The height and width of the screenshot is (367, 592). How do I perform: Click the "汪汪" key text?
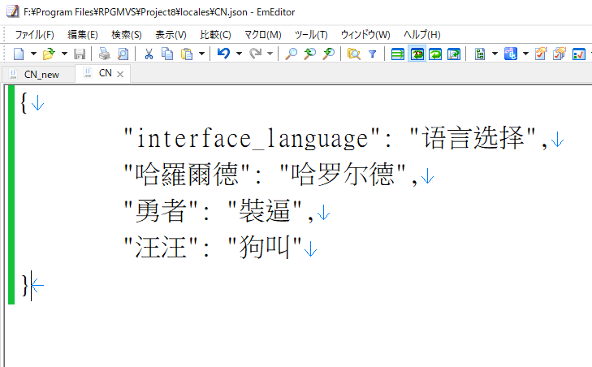pos(161,248)
